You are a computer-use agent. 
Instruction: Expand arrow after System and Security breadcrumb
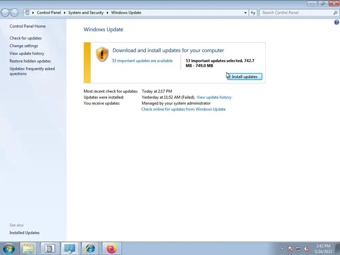(107, 13)
